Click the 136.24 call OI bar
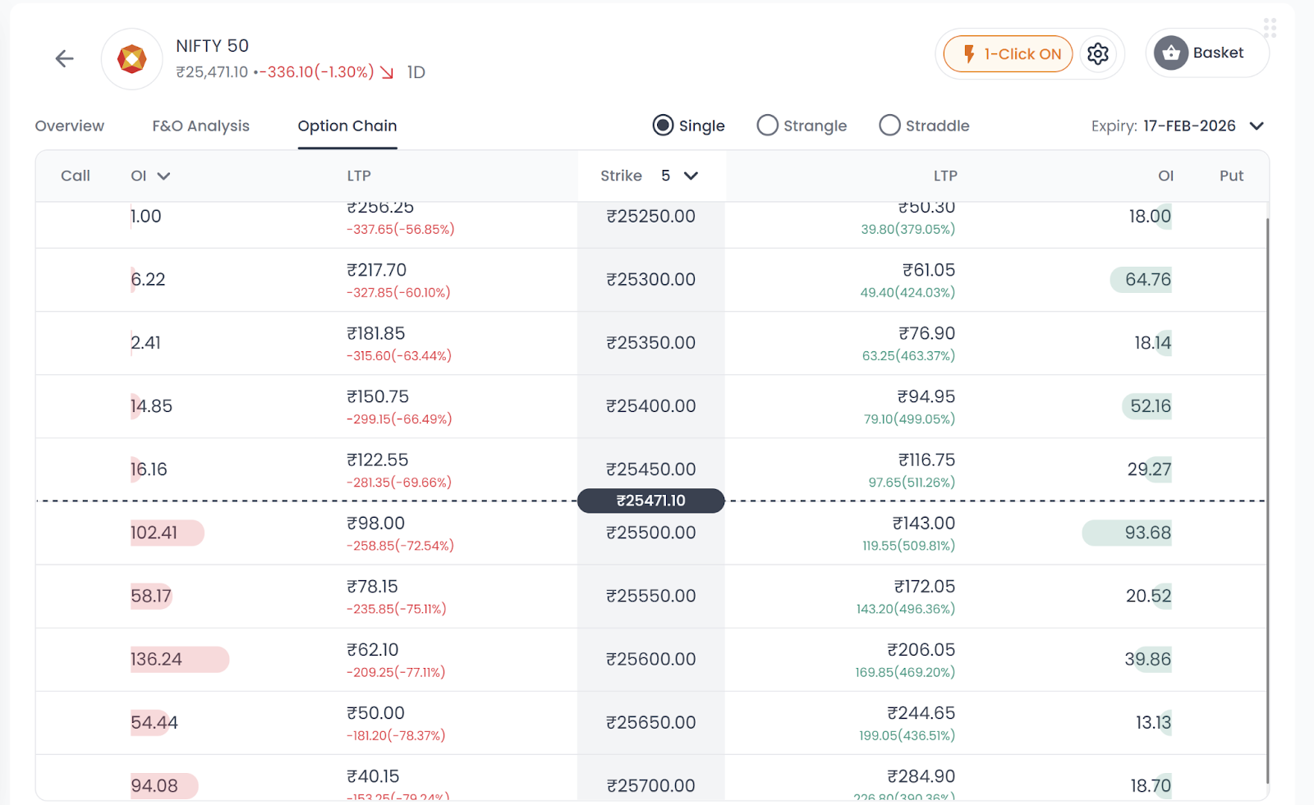Screen dimensions: 1314x805 tap(179, 659)
